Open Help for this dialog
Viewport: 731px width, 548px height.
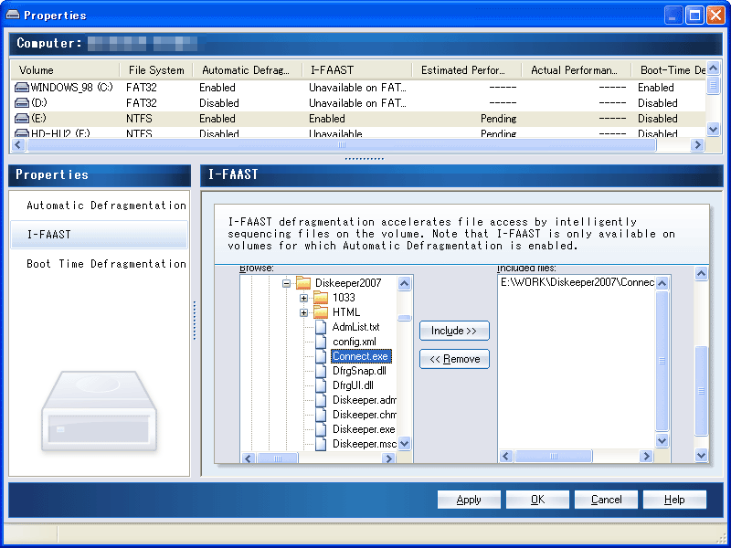[x=674, y=500]
